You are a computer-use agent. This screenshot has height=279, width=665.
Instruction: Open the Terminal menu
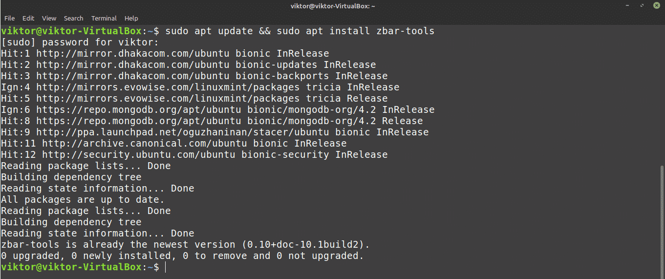[x=104, y=18]
